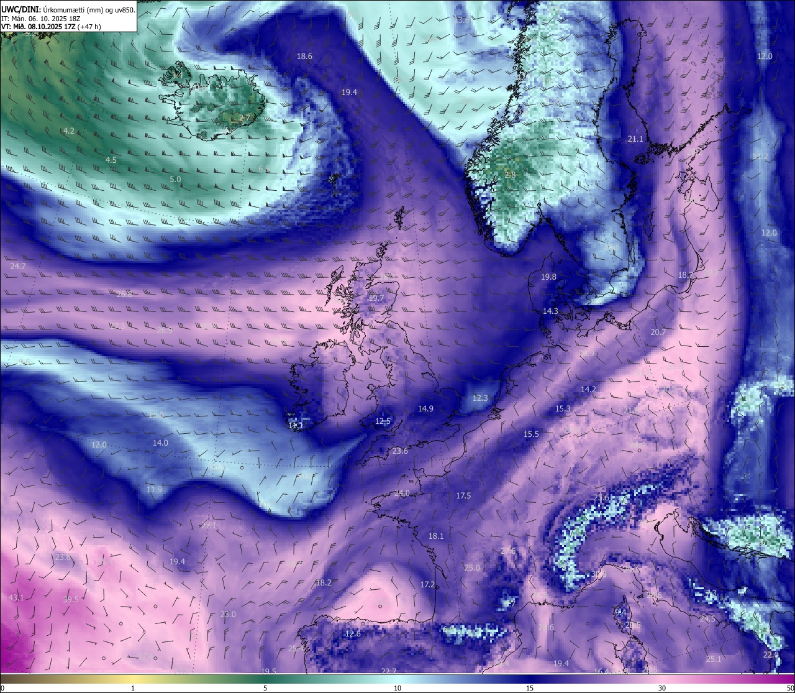The height and width of the screenshot is (693, 795).
Task: Click the colorbar tick label 30
Action: click(662, 688)
